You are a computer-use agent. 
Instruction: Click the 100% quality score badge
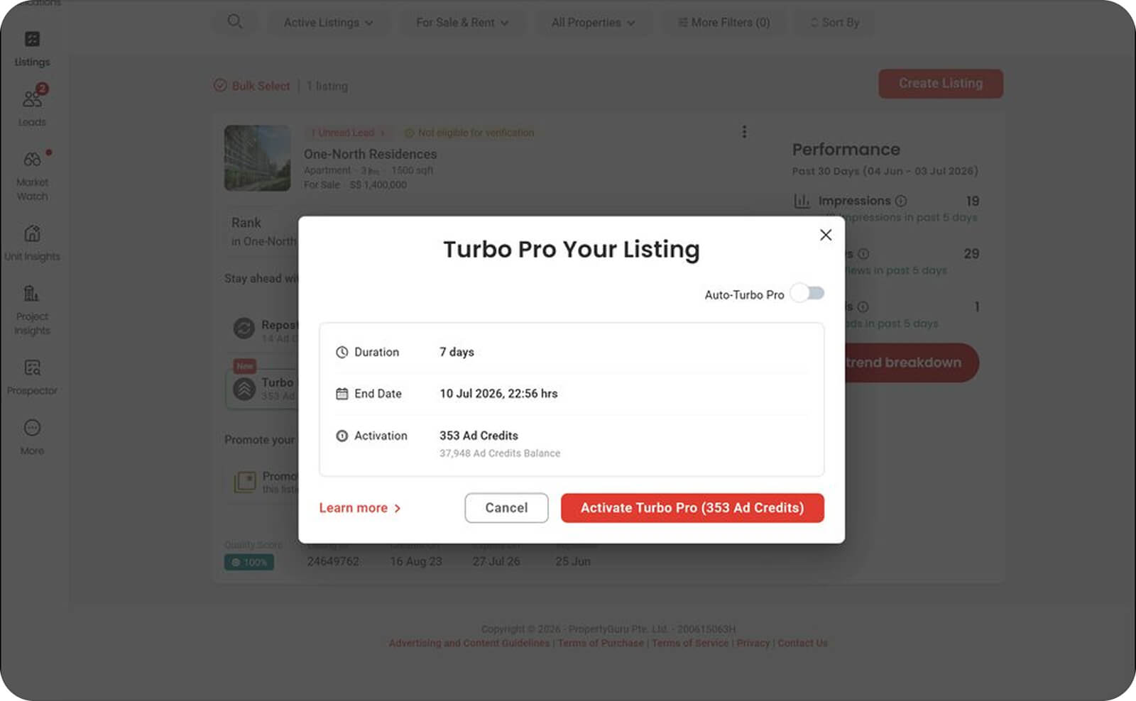pos(249,562)
